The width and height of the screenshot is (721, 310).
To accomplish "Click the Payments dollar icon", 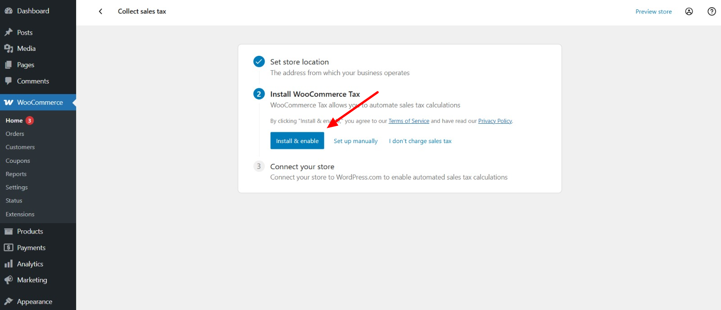I will tap(9, 247).
